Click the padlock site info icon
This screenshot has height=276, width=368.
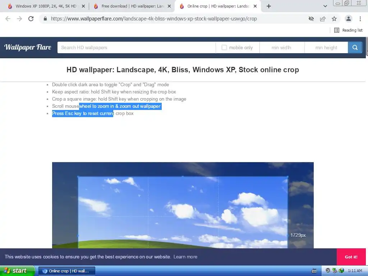(45, 19)
